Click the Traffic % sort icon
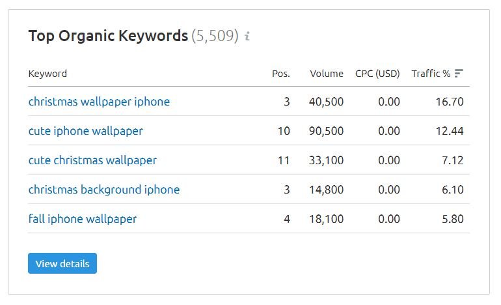The width and height of the screenshot is (501, 305). pyautogui.click(x=459, y=73)
